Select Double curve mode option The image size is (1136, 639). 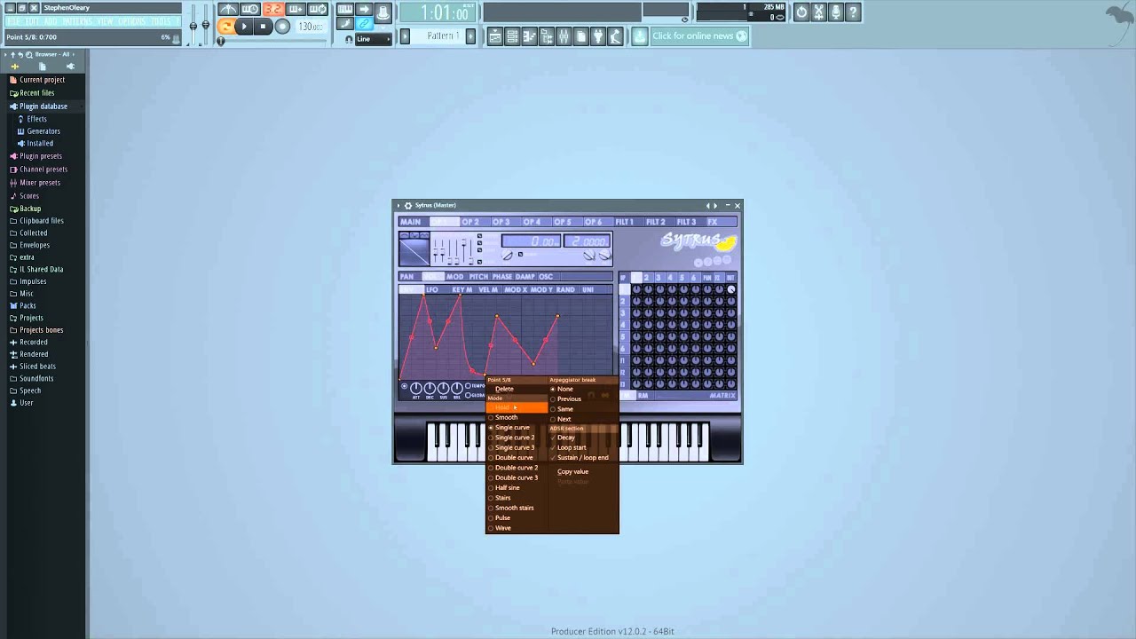(517, 458)
